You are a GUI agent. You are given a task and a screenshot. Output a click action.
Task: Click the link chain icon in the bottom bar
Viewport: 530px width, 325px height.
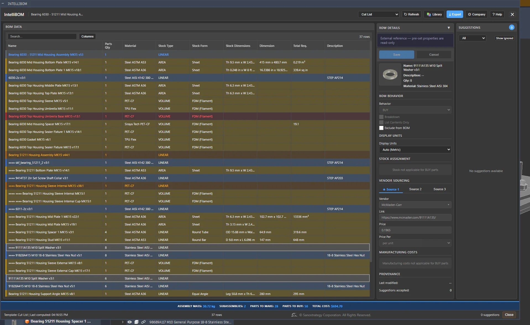click(143, 322)
